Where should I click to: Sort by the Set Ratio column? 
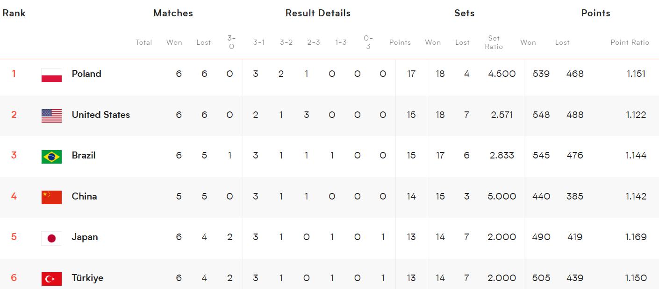494,42
